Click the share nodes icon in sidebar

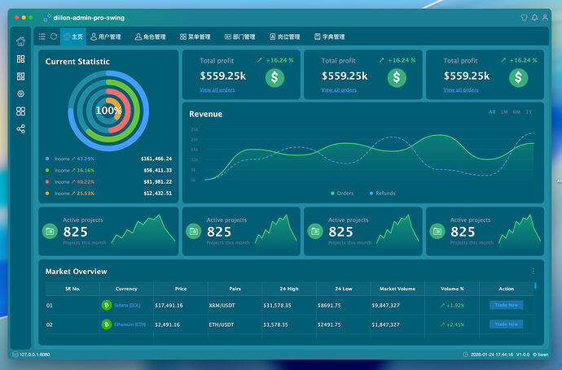(x=21, y=128)
